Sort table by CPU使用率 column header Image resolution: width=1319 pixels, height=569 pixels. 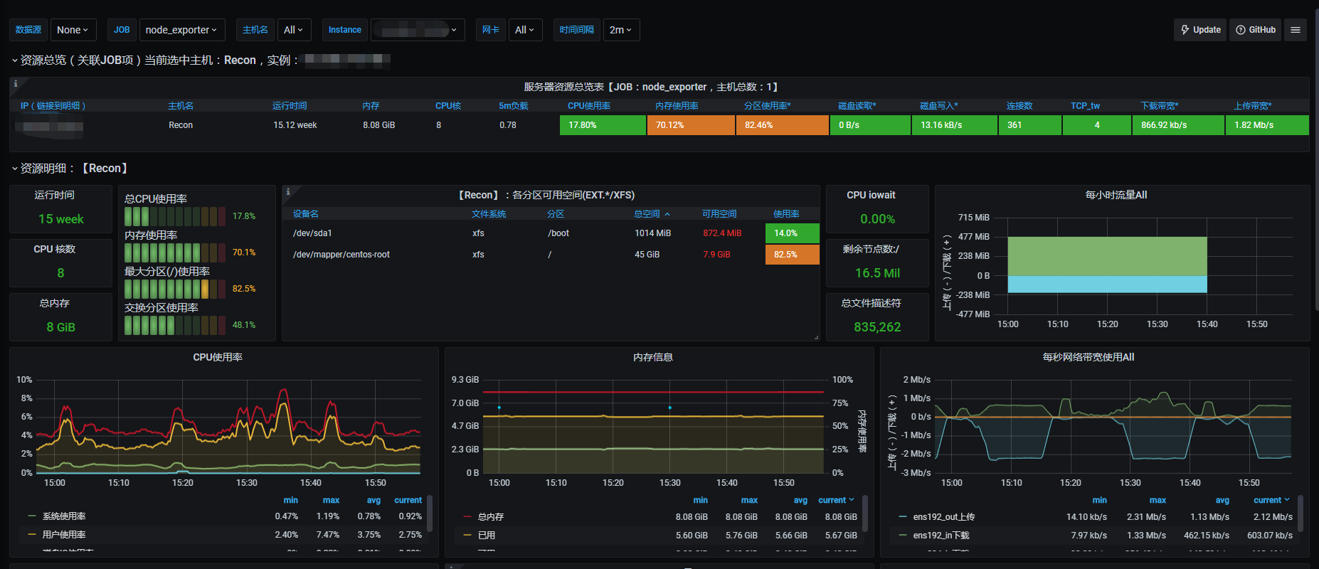[589, 106]
